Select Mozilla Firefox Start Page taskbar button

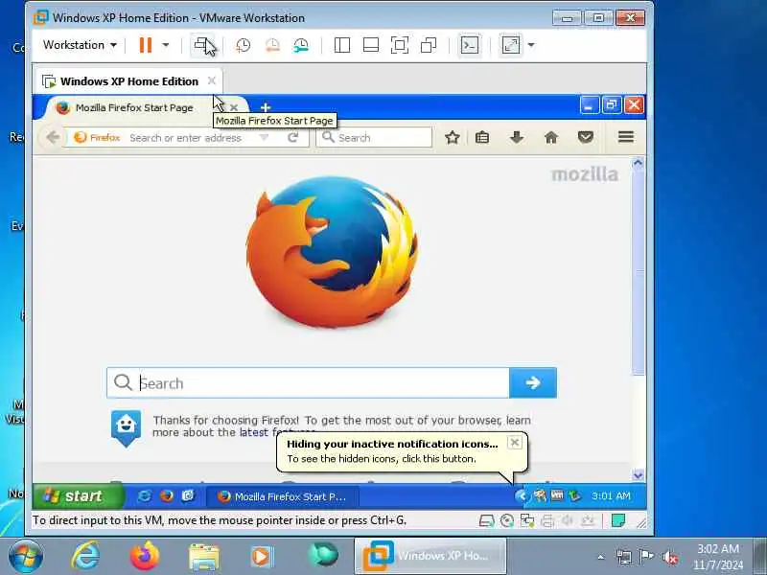[x=283, y=496]
